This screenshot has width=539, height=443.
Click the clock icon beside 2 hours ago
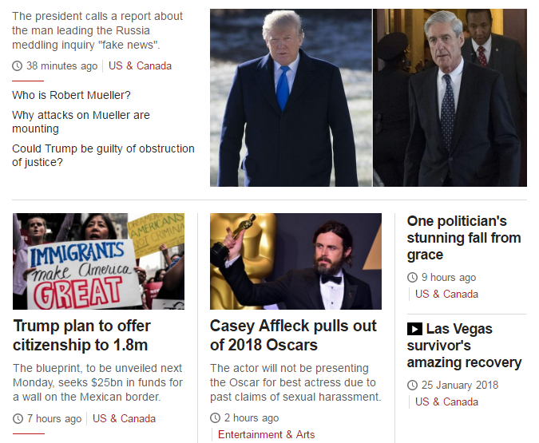pos(215,417)
